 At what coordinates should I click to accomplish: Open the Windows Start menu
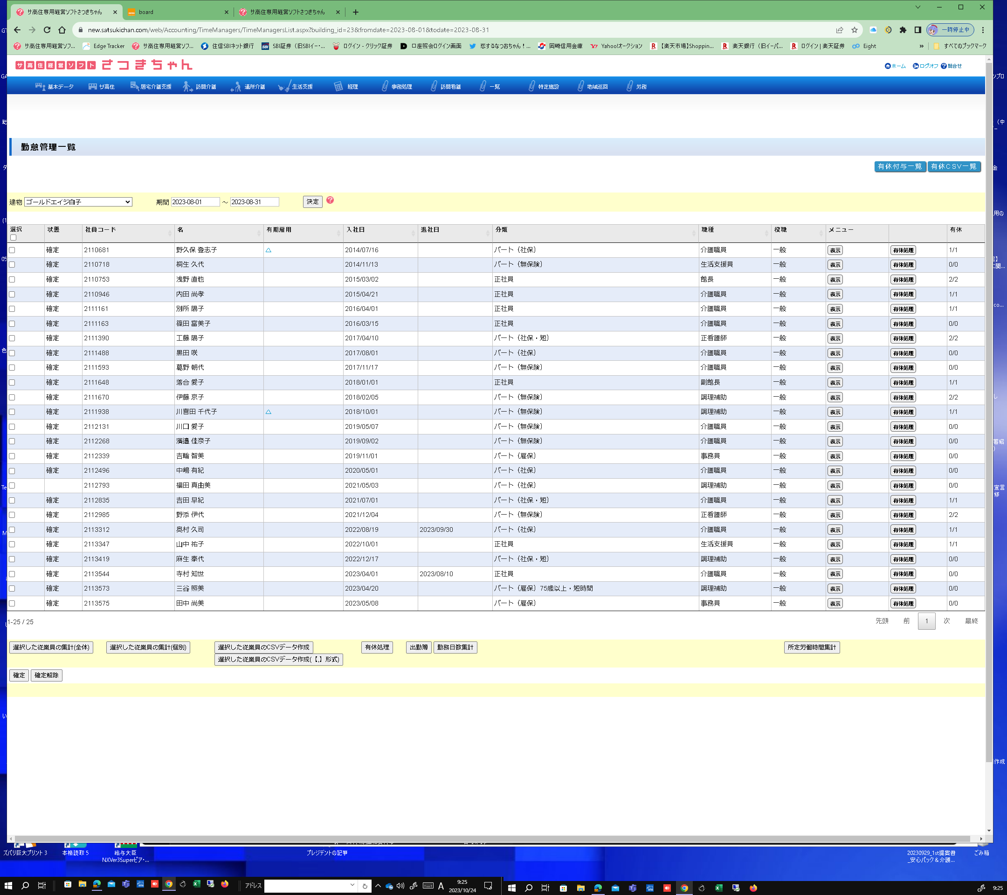8,885
